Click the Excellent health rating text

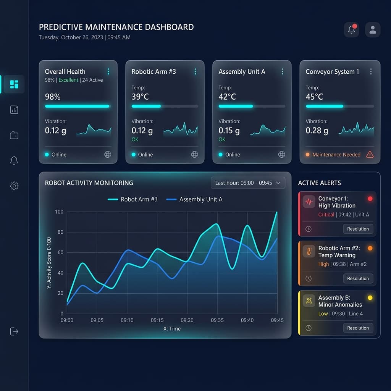68,80
